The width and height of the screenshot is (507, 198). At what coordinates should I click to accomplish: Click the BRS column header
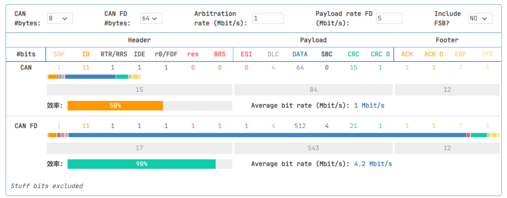point(220,54)
